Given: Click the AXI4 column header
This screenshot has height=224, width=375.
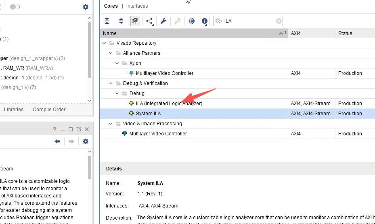Looking at the screenshot, I should pos(311,33).
